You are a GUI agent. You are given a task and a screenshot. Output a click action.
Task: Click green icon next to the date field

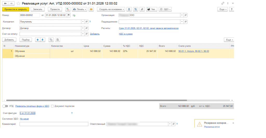[x=74, y=15]
